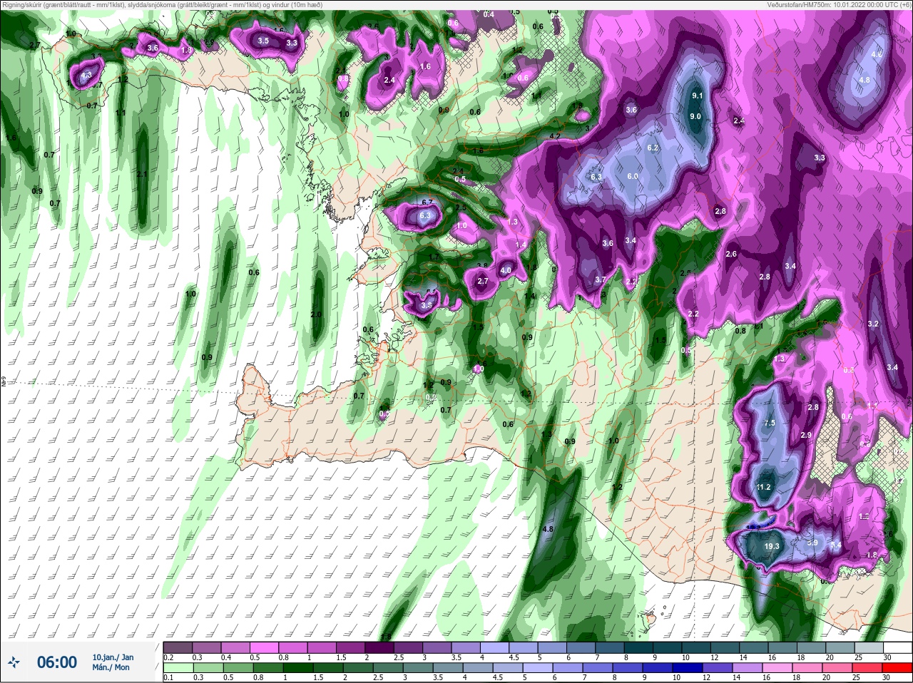Pick the white 30 swatch in snow legend

point(899,647)
